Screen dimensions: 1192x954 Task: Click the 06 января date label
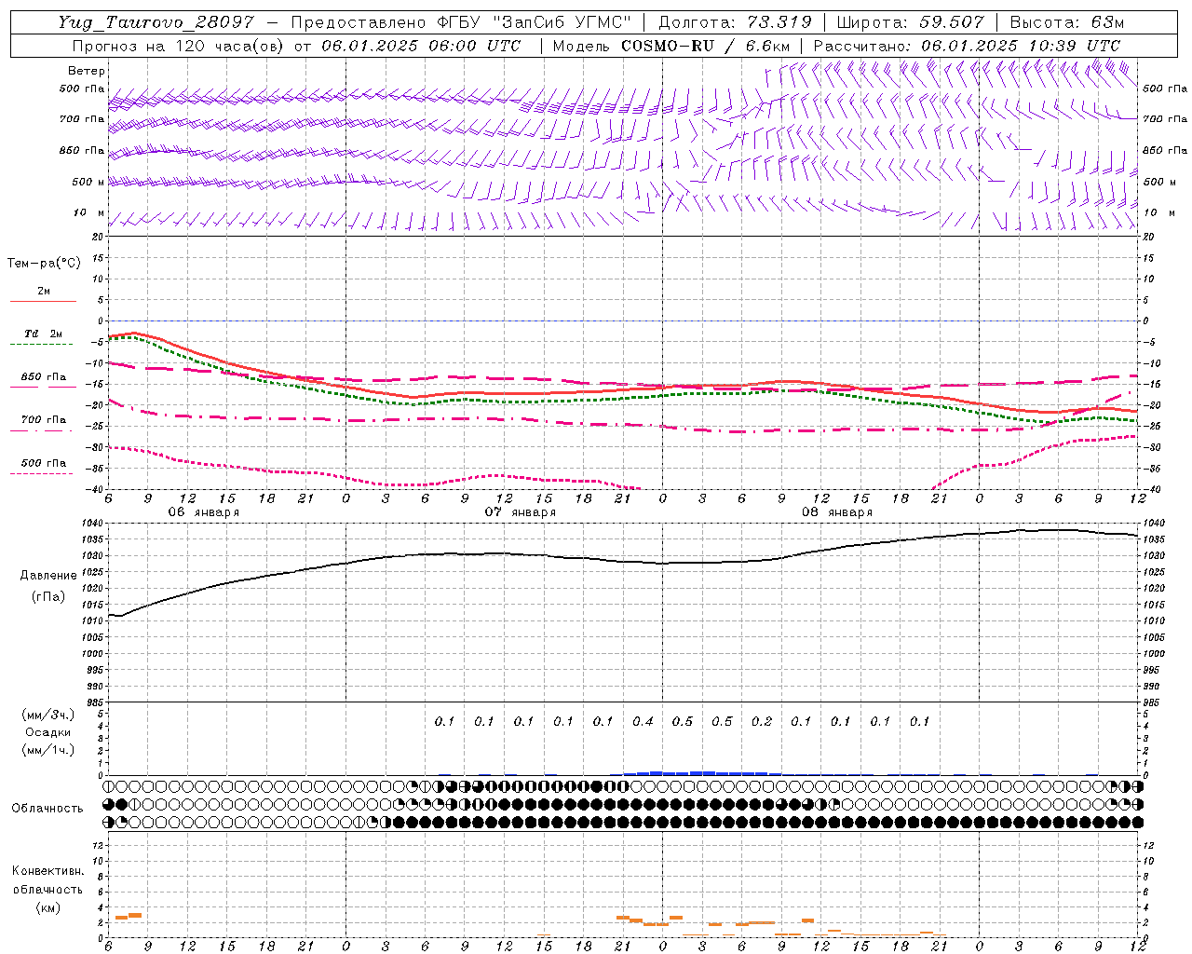[x=203, y=512]
